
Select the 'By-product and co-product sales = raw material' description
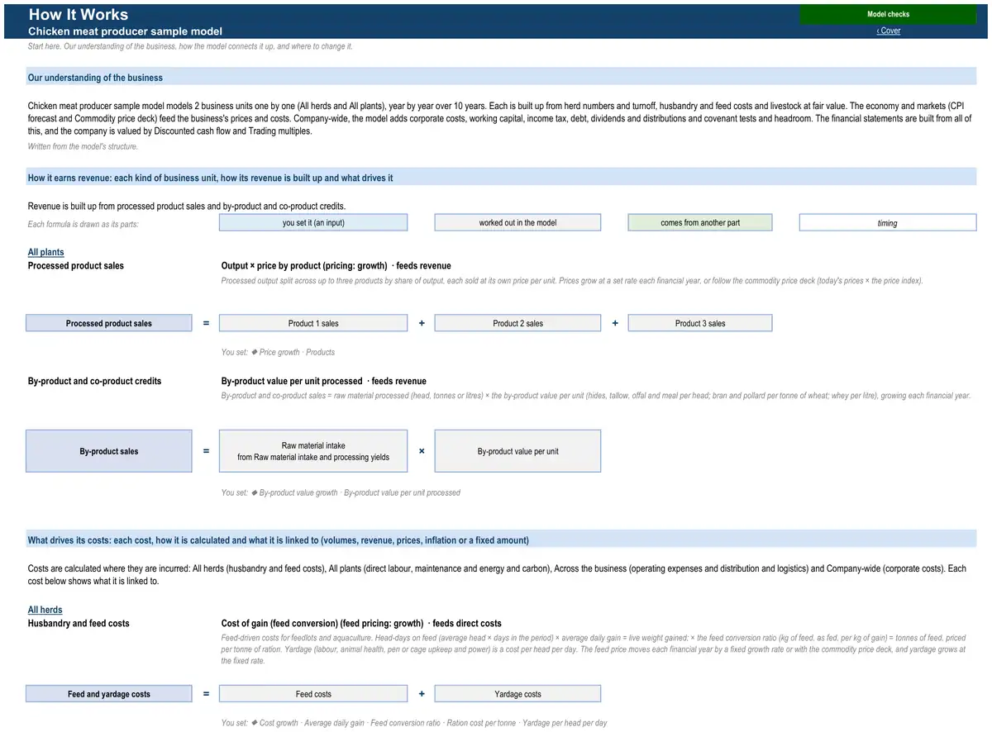(596, 396)
